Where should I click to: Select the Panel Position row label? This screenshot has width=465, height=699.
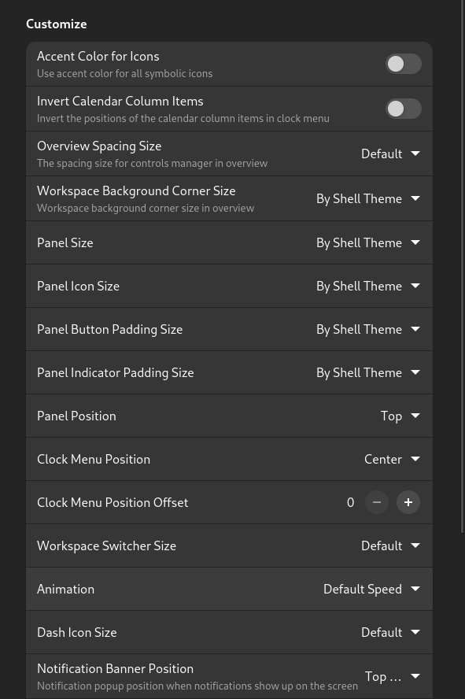point(76,416)
